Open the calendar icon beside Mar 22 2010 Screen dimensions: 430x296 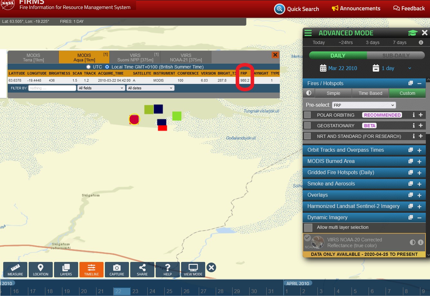323,68
